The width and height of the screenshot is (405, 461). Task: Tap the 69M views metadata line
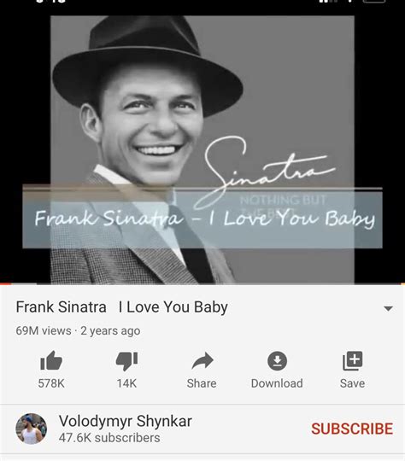click(x=78, y=330)
